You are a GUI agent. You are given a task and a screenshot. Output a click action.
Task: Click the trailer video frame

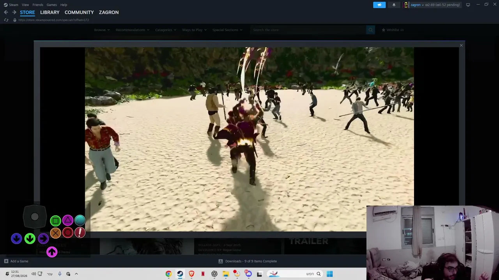click(249, 139)
